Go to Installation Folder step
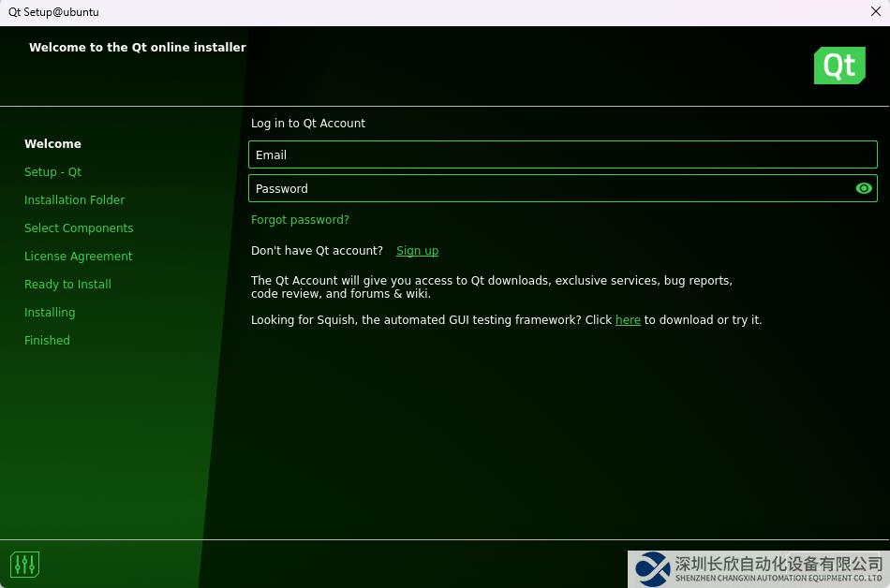The height and width of the screenshot is (588, 890). tap(74, 200)
